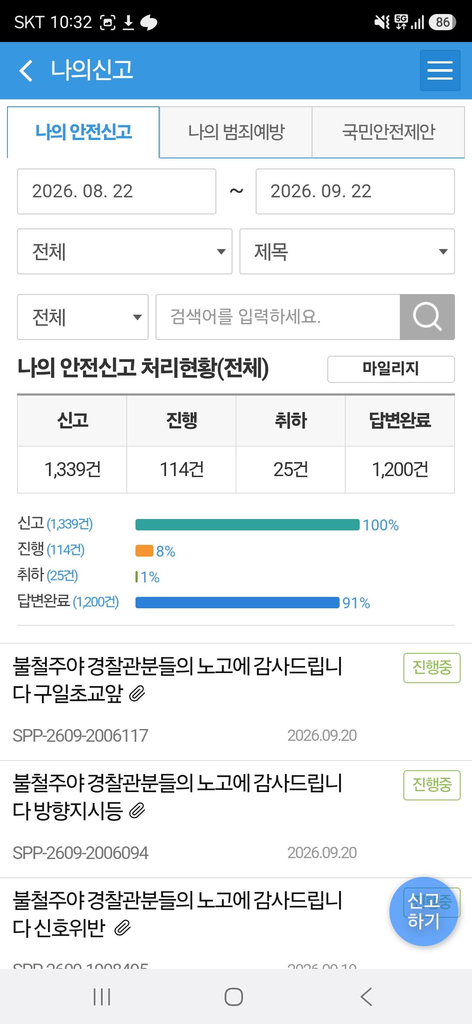
Task: Click the 검색어를 입력하세요 search field
Action: coord(278,317)
